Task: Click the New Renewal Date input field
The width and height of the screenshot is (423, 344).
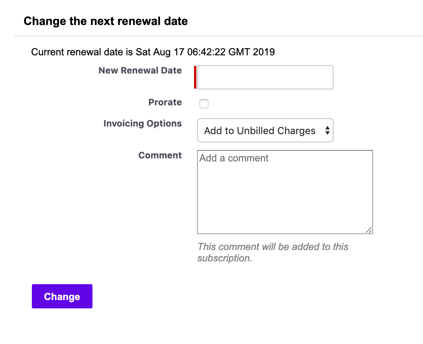Action: click(x=265, y=77)
